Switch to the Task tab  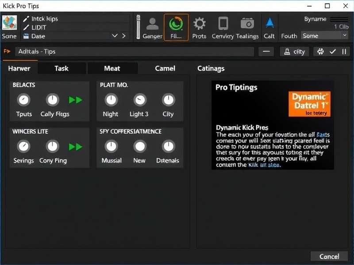62,68
